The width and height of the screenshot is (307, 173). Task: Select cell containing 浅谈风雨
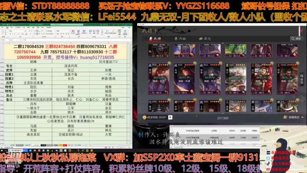click(71, 66)
